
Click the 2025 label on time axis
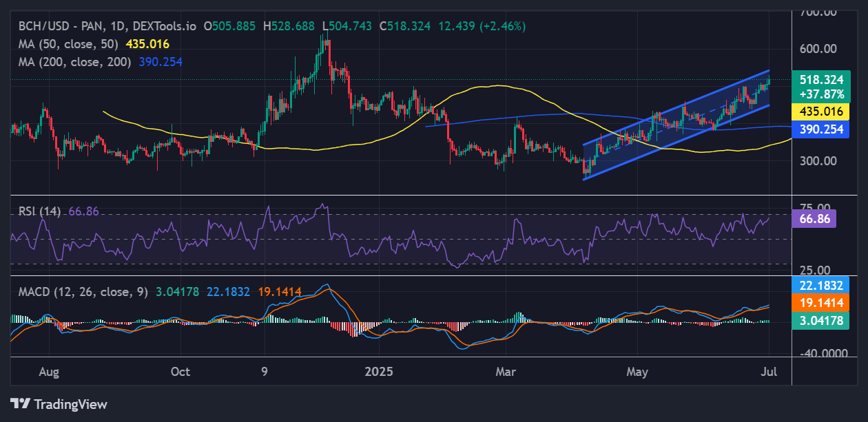point(378,372)
